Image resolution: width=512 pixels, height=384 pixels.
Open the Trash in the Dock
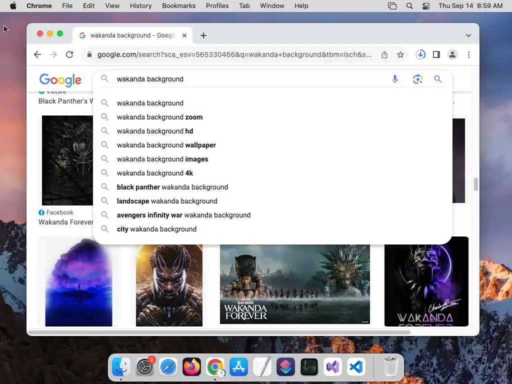point(390,366)
